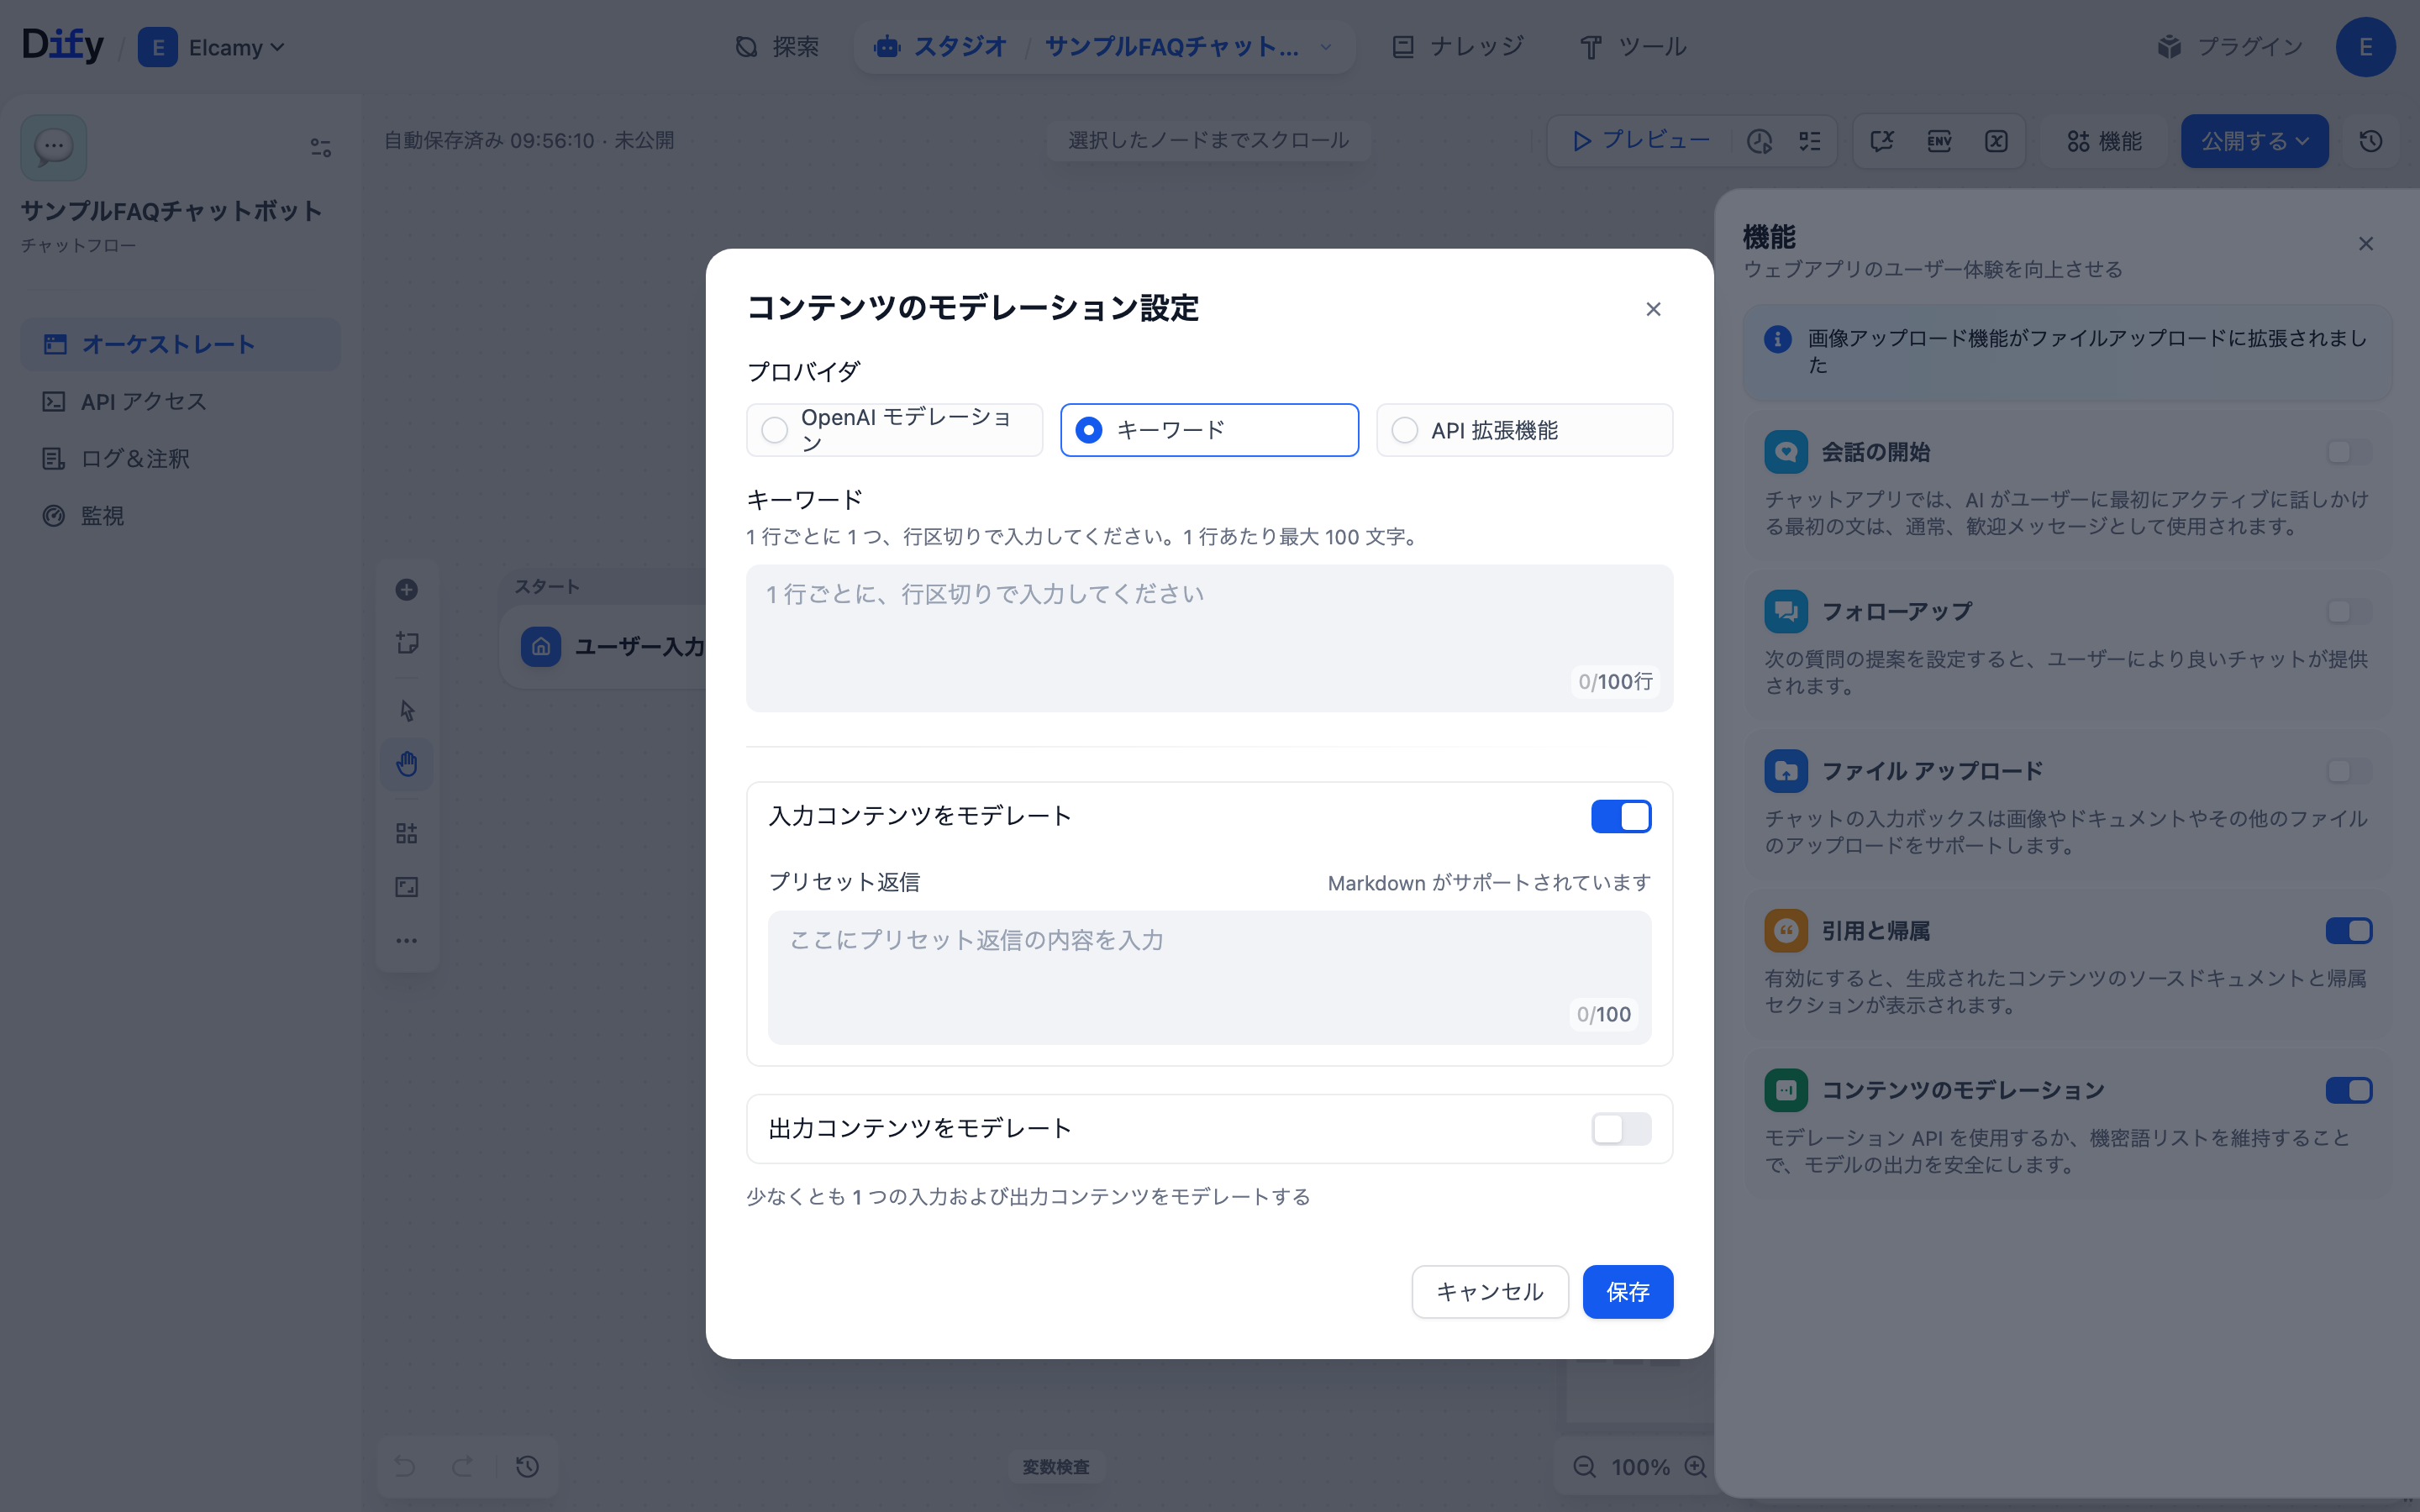Click the zoom out magnifier icon
The image size is (2420, 1512).
click(1584, 1466)
